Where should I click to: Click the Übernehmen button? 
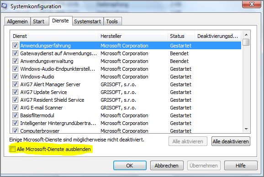[204, 166]
